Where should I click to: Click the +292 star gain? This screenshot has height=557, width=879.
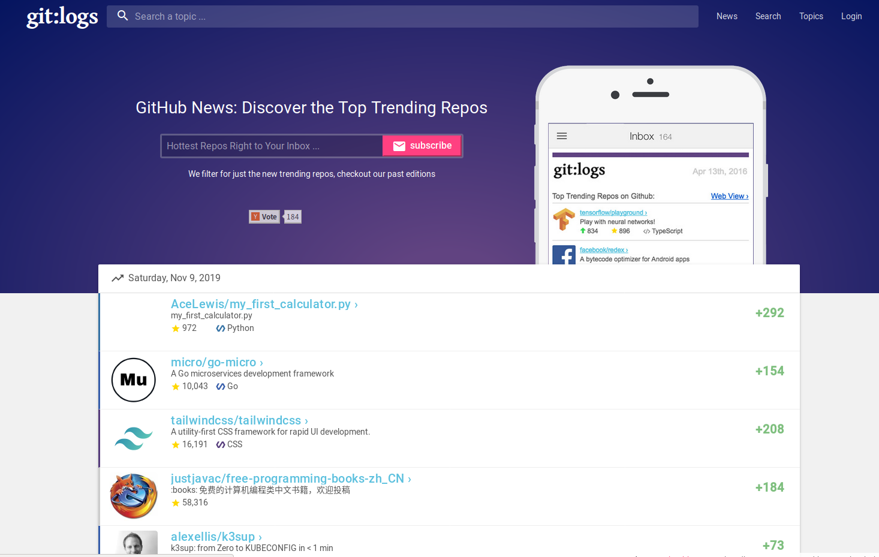pyautogui.click(x=770, y=313)
